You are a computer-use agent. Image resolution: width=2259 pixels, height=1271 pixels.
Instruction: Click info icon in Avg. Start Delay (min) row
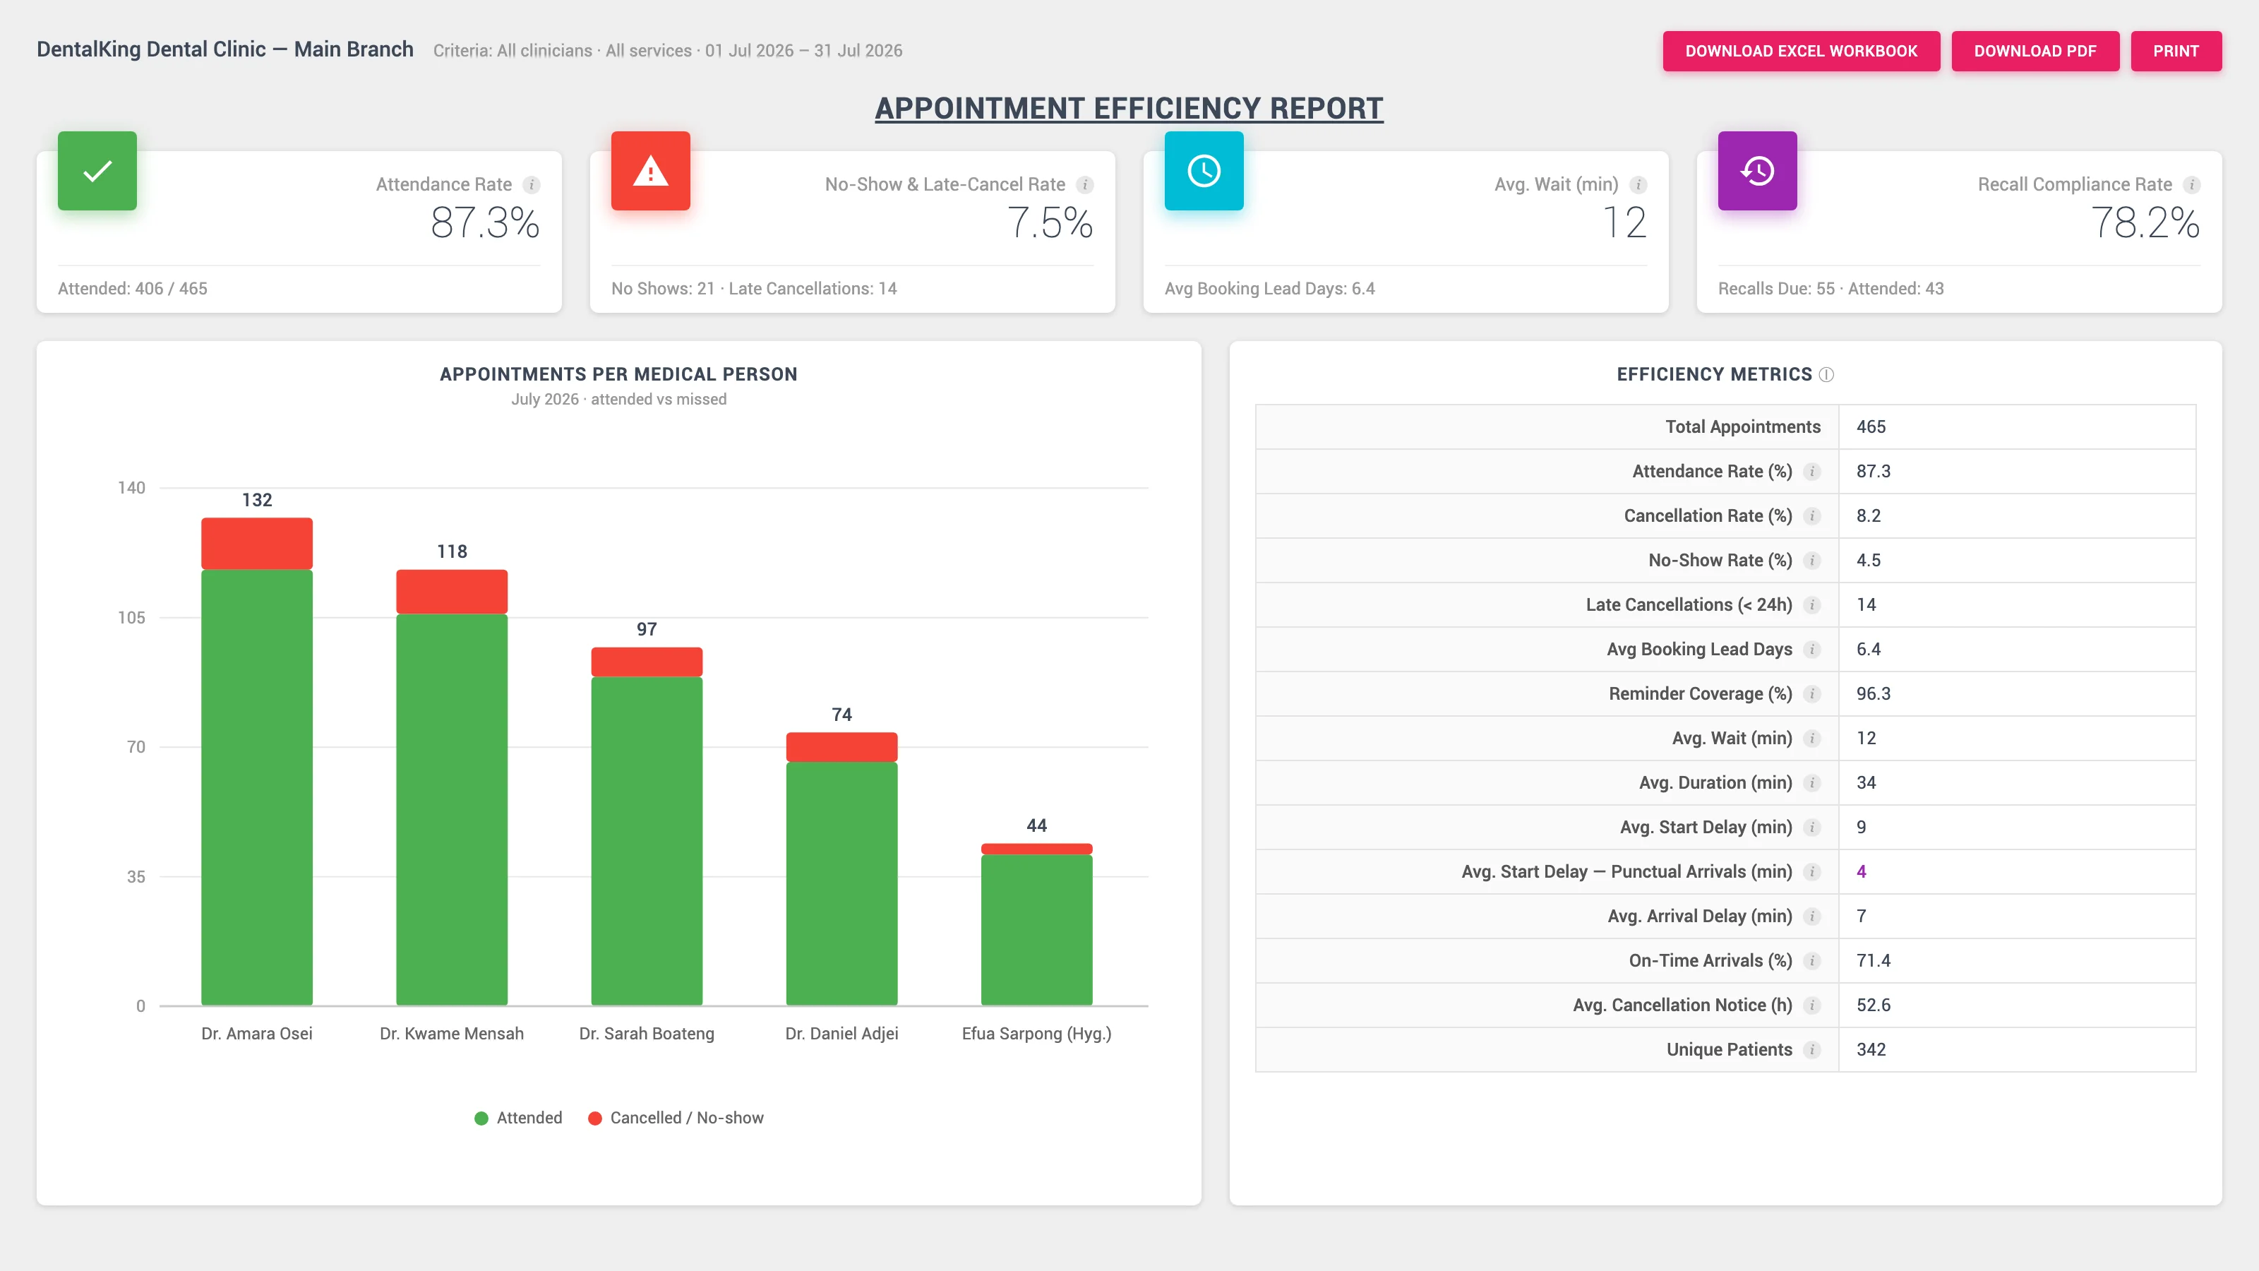point(1811,828)
